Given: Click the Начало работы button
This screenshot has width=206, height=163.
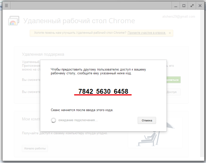Looking at the screenshot, I should click(x=35, y=148).
